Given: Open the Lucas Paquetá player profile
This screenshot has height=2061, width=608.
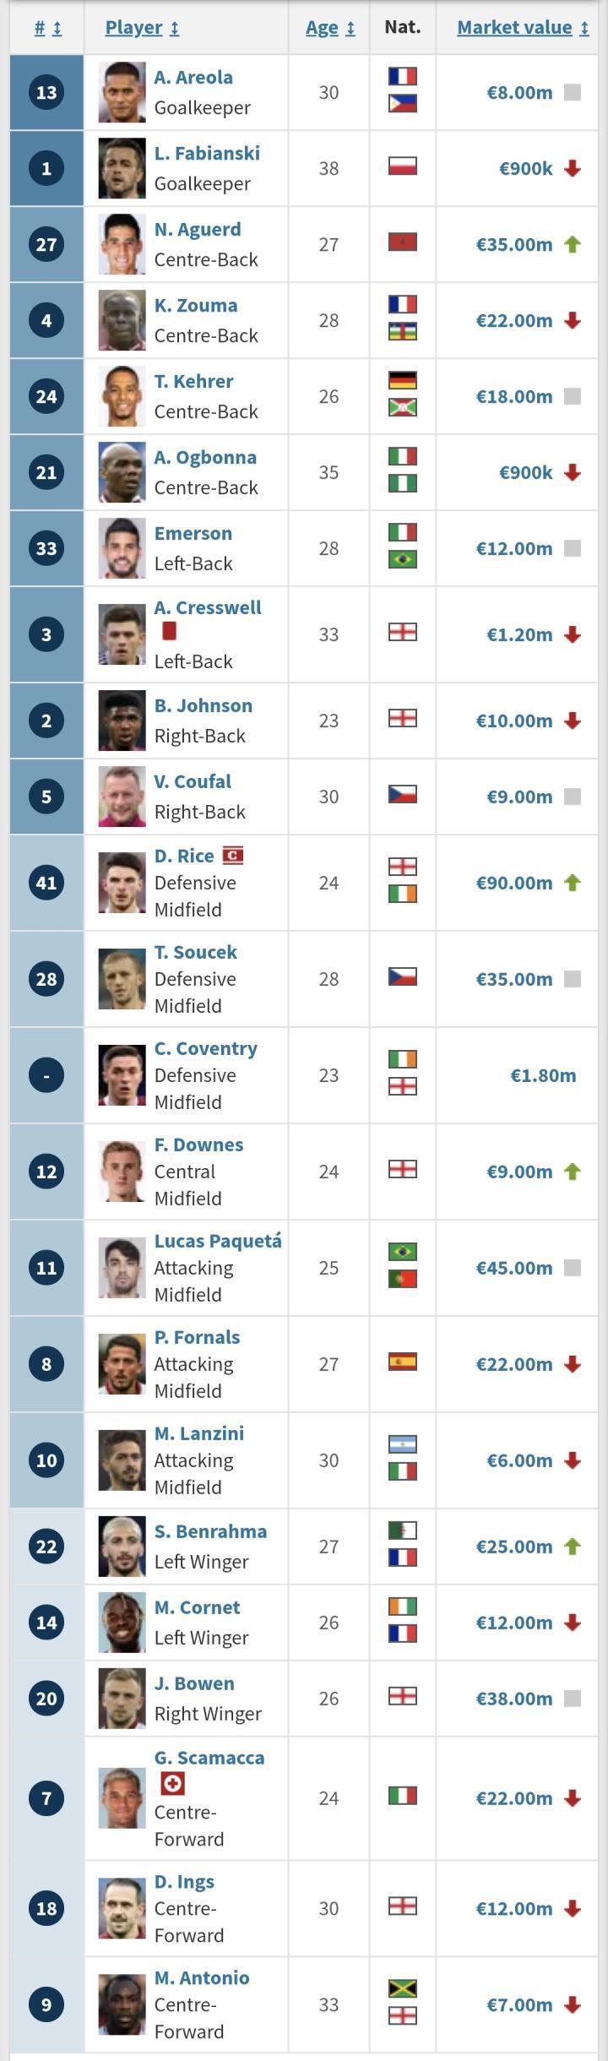Looking at the screenshot, I should (217, 1241).
